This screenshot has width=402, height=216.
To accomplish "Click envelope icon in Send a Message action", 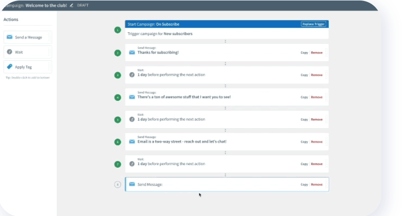I will [x=10, y=37].
